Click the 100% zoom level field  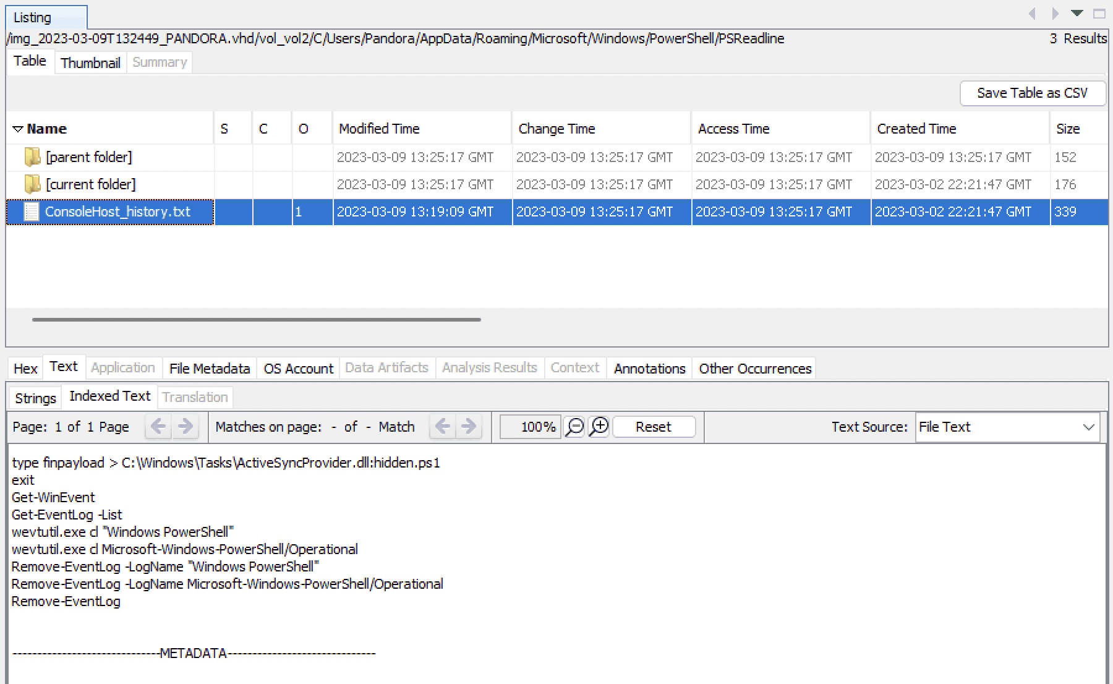pos(531,427)
